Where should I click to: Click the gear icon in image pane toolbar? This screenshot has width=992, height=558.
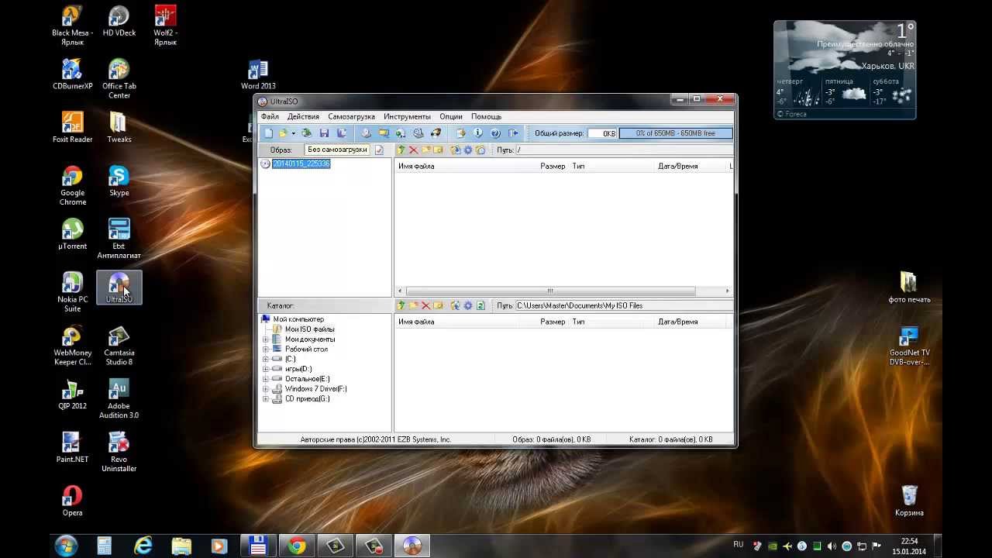(x=468, y=150)
